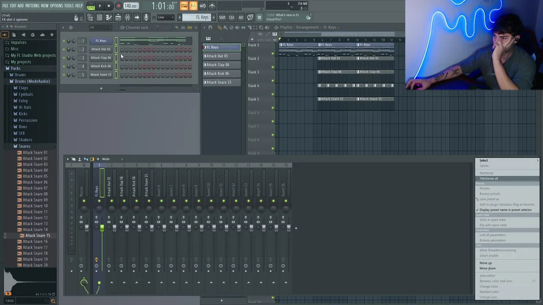Expand the Impulses folder
Viewport: 543px width, 305px height.
(18, 42)
